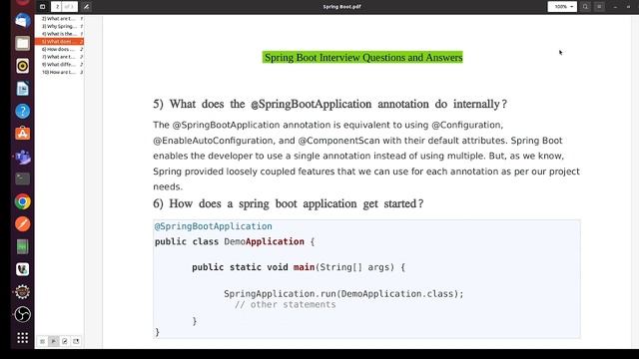The height and width of the screenshot is (359, 639).
Task: Click the highlighted 'Spring Boot Interview Questions and Answers' title
Action: (363, 58)
